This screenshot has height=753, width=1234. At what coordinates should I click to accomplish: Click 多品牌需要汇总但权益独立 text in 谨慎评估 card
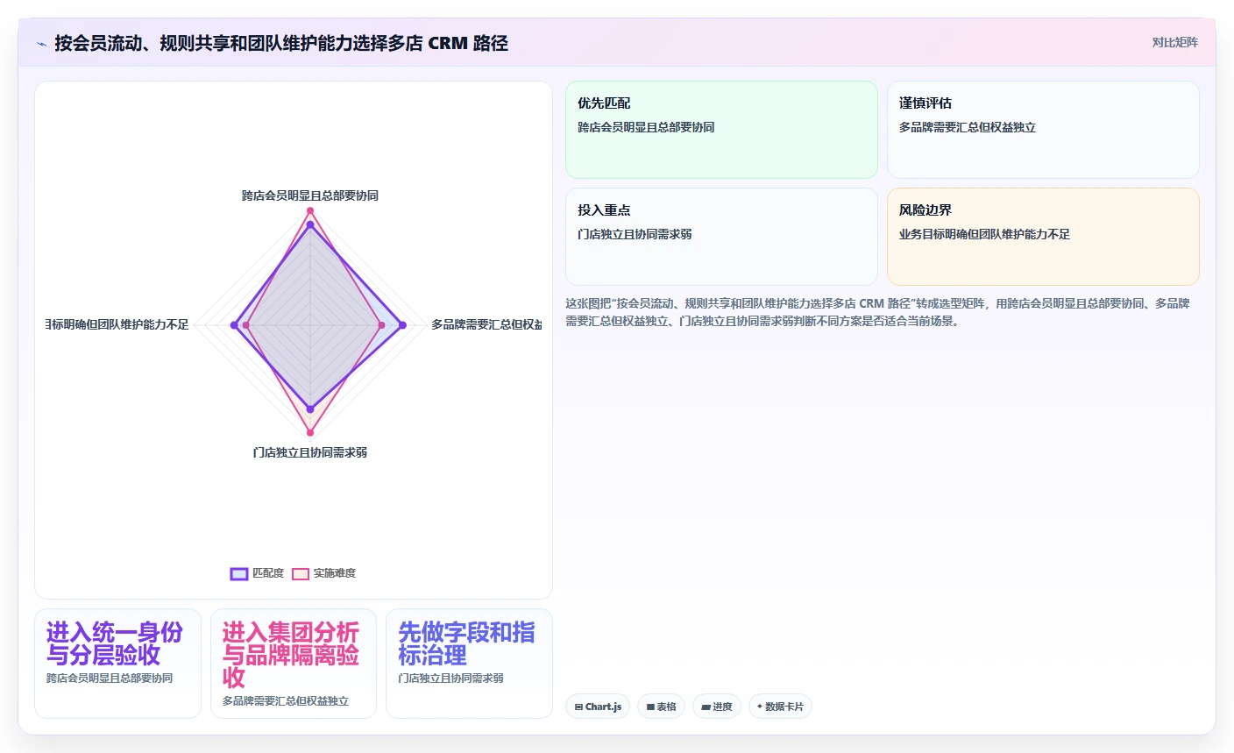tap(968, 127)
